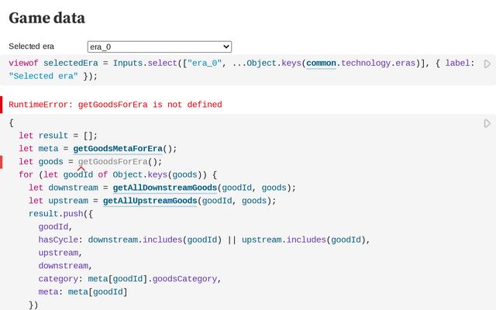Open the Selected era dropdown
The width and height of the screenshot is (496, 310).
click(159, 46)
